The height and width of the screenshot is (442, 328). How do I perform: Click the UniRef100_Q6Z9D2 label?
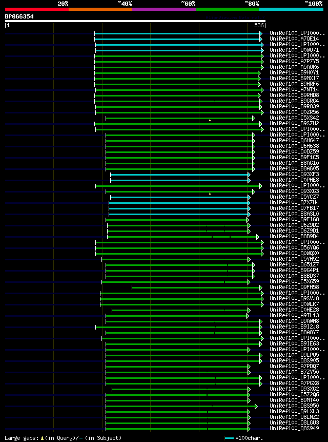(x=294, y=225)
